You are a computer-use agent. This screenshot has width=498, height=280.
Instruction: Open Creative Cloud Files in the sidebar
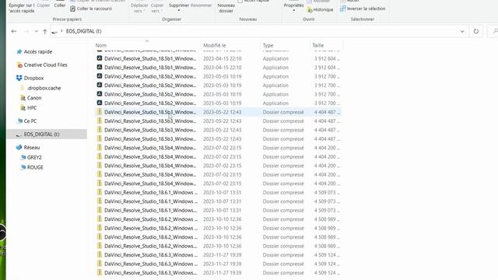pos(45,65)
